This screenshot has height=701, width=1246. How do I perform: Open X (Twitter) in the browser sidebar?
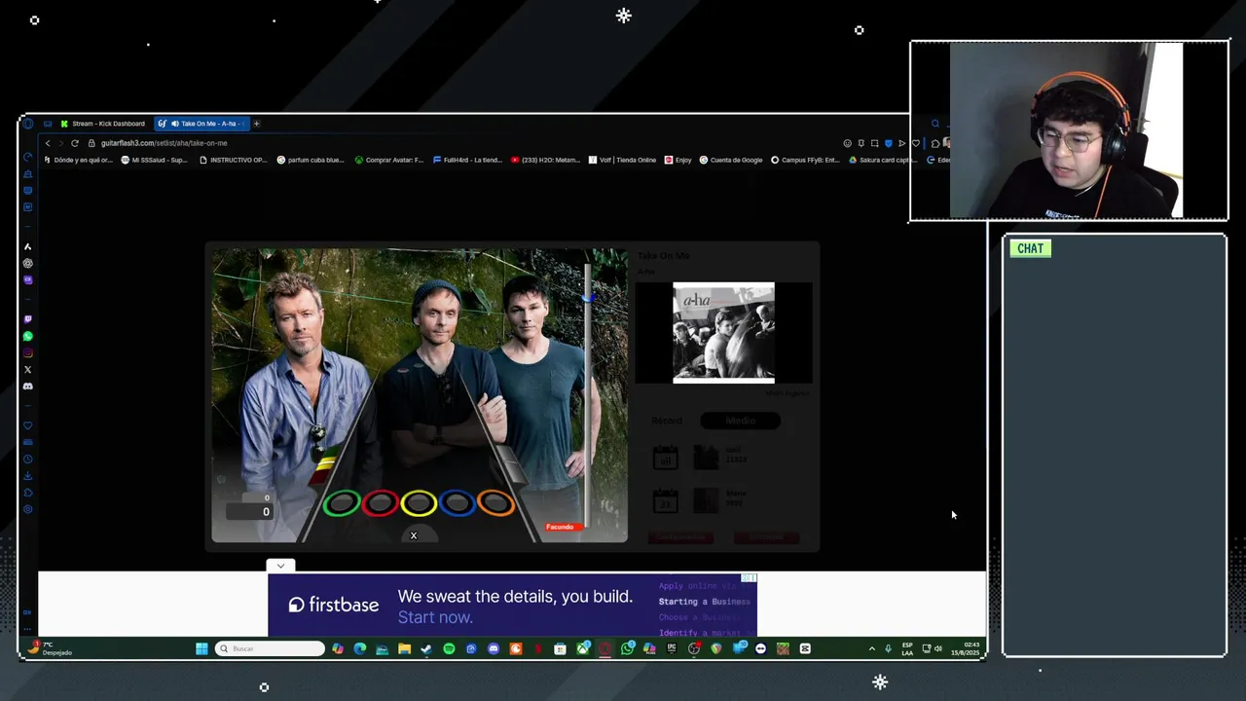pyautogui.click(x=27, y=369)
